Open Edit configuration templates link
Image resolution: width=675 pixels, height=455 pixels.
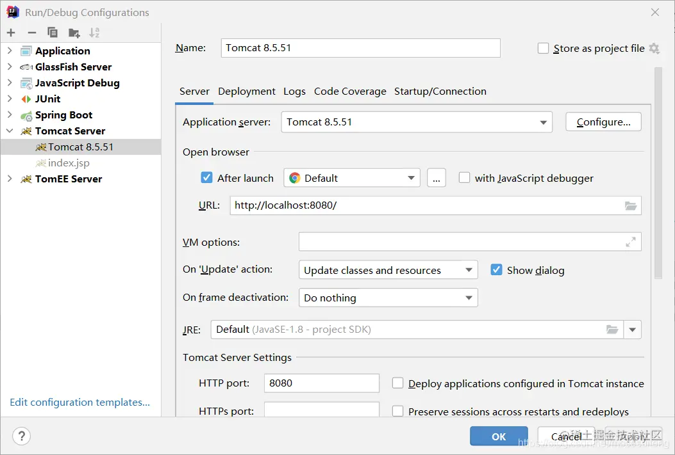pos(80,403)
